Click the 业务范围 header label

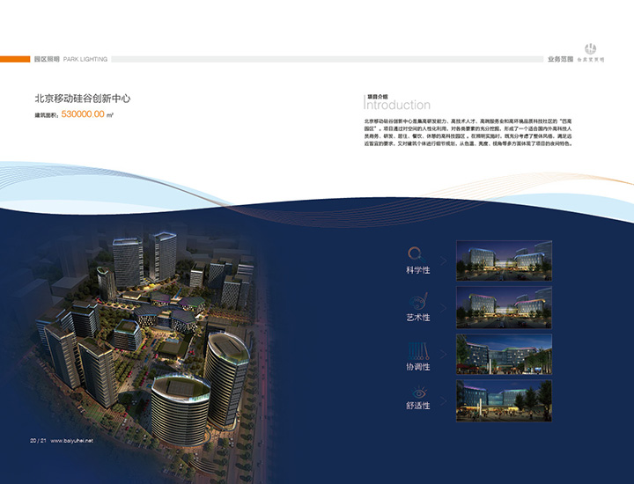pos(560,59)
